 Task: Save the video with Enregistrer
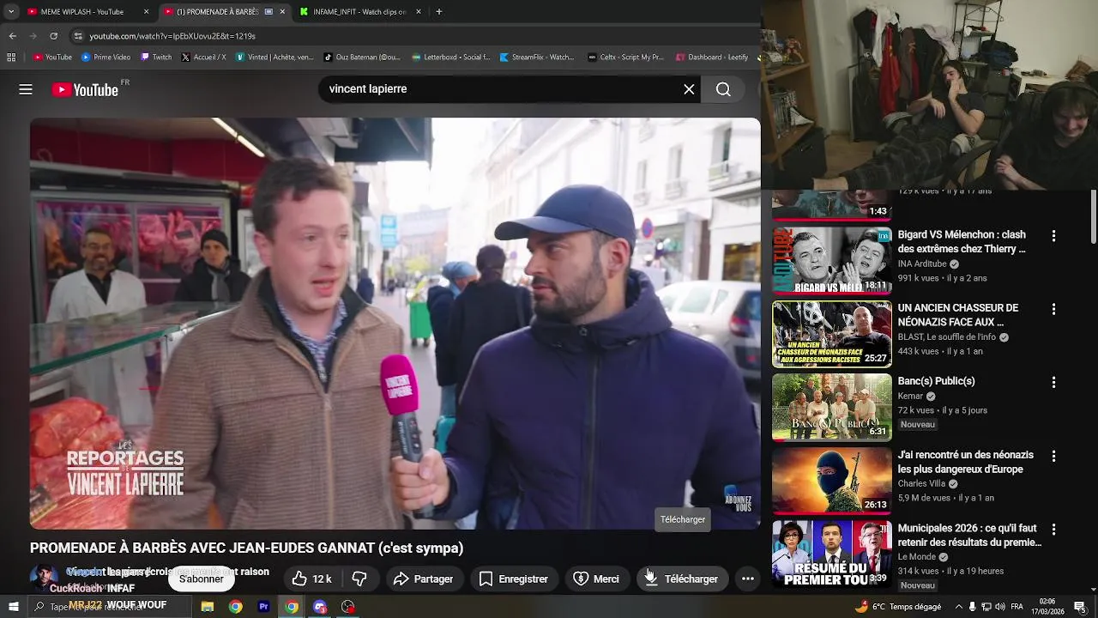[513, 579]
